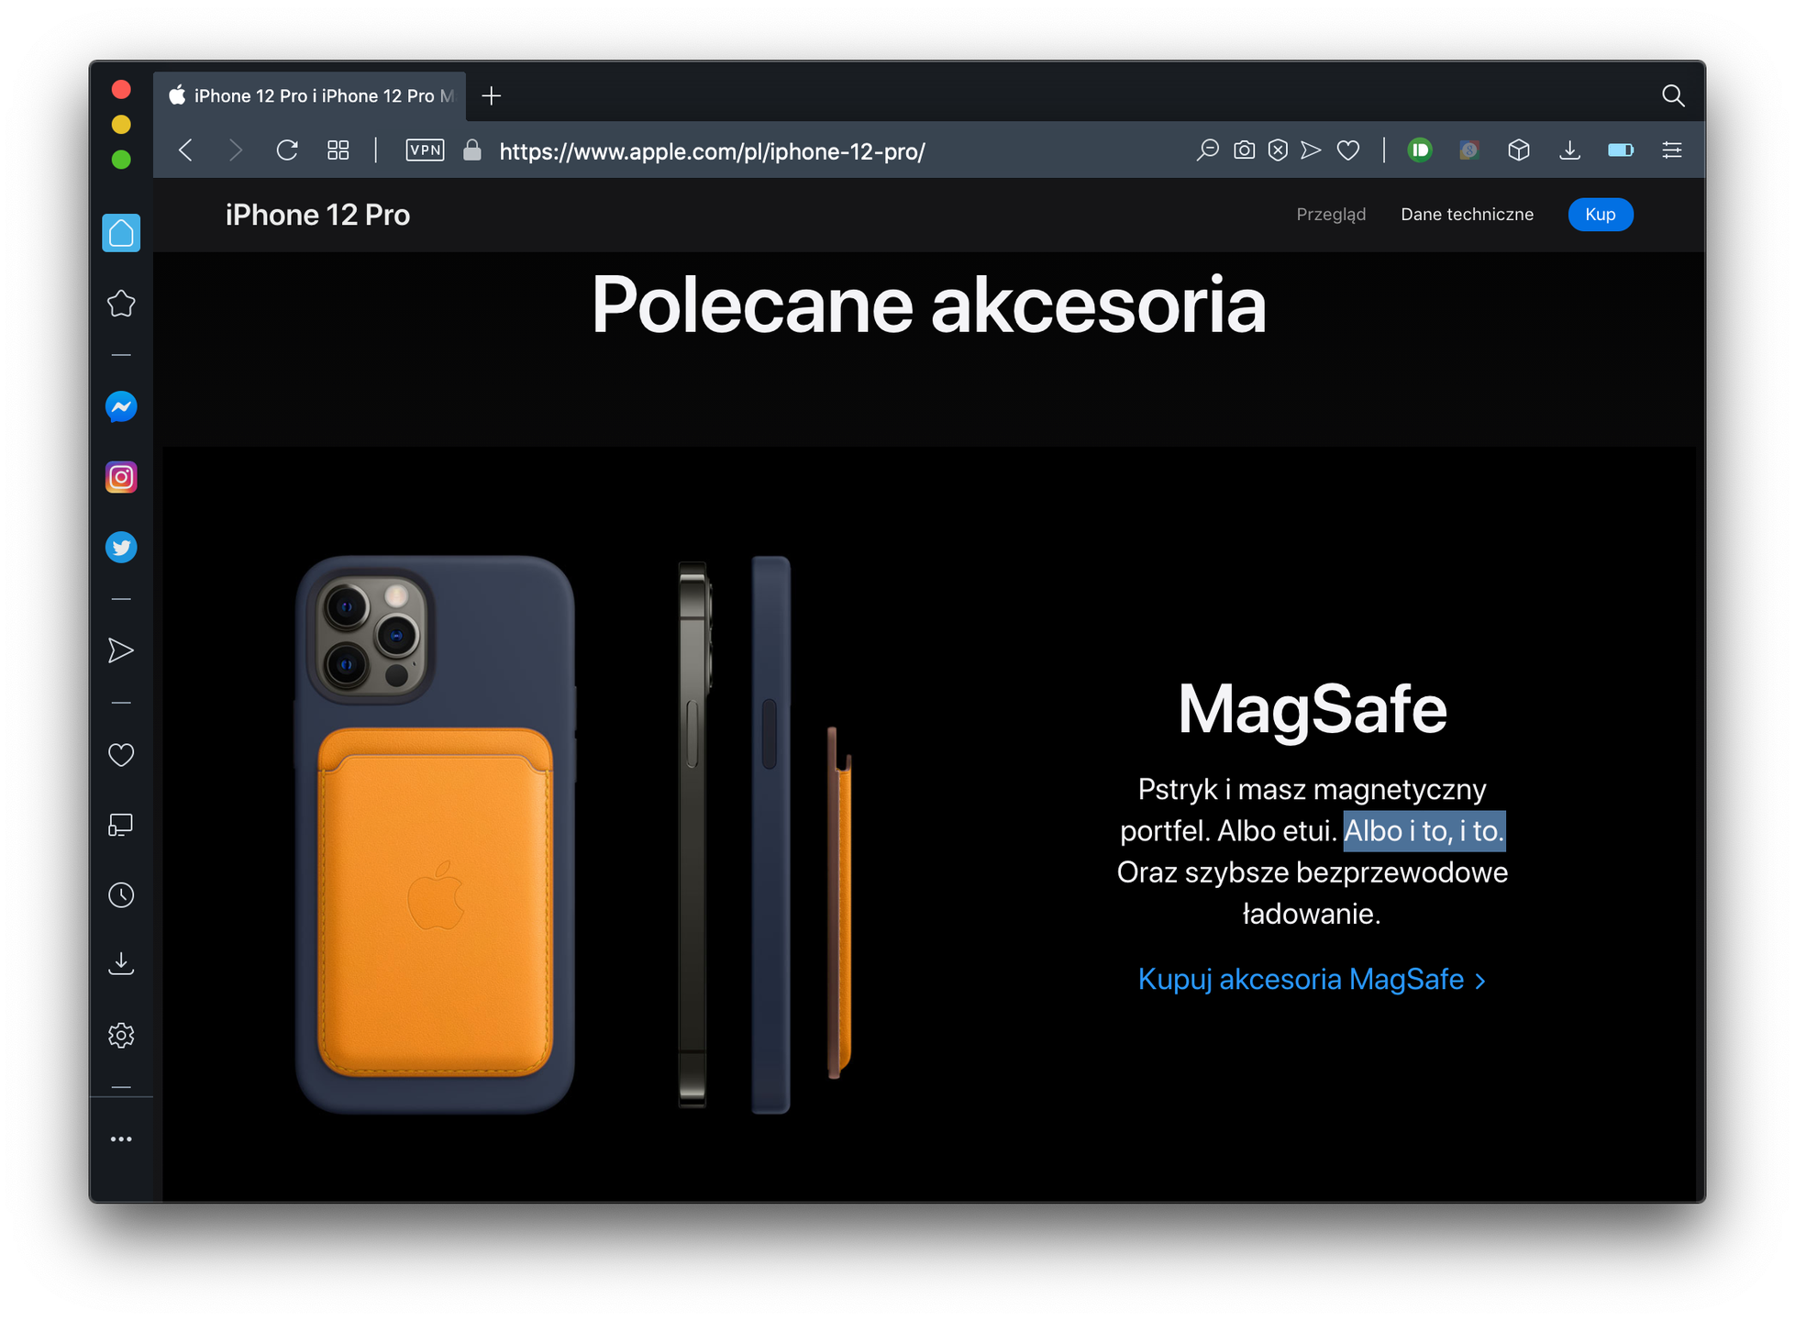Open the multicolored extension icon
The height and width of the screenshot is (1321, 1795).
1468,150
